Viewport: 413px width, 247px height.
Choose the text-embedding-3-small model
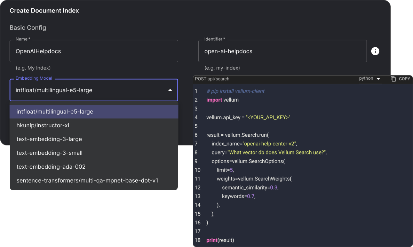pyautogui.click(x=49, y=153)
